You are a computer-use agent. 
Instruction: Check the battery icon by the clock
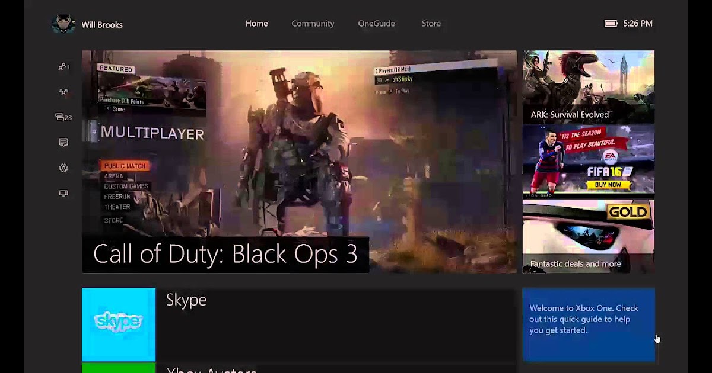(x=611, y=24)
